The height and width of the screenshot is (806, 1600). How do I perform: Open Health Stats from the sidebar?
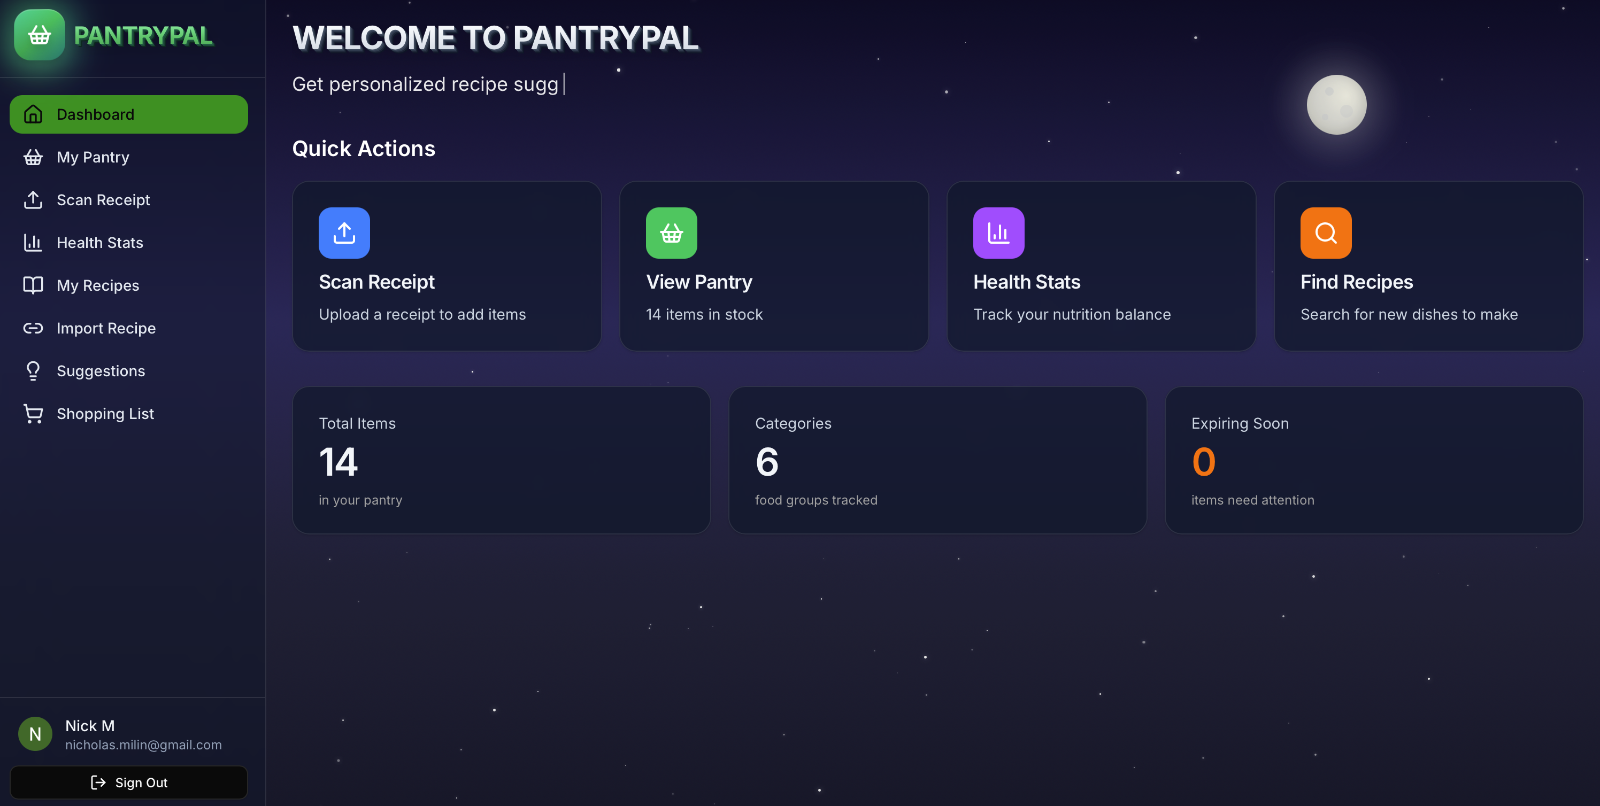pos(99,243)
